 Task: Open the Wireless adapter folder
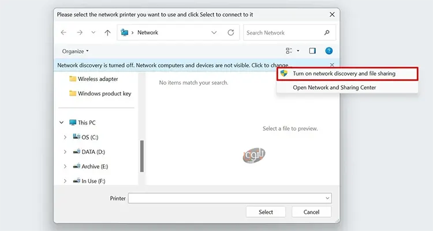[x=94, y=79]
